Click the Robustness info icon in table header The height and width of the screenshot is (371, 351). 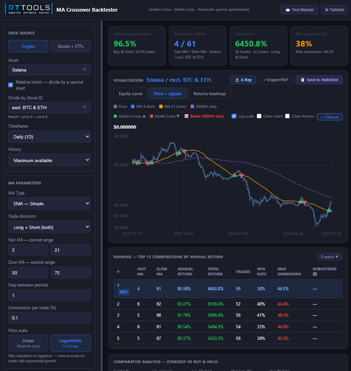pos(315,274)
